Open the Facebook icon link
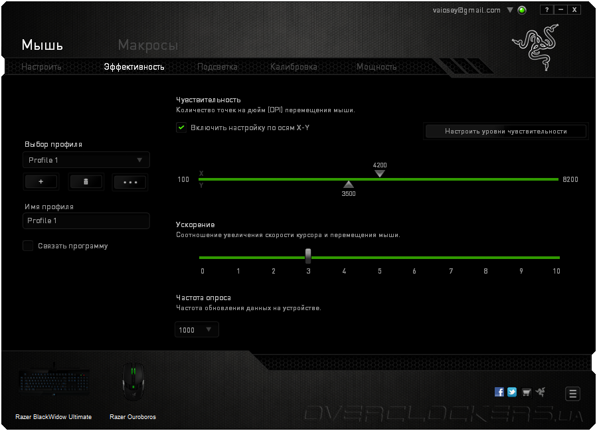This screenshot has width=597, height=431. tap(499, 392)
